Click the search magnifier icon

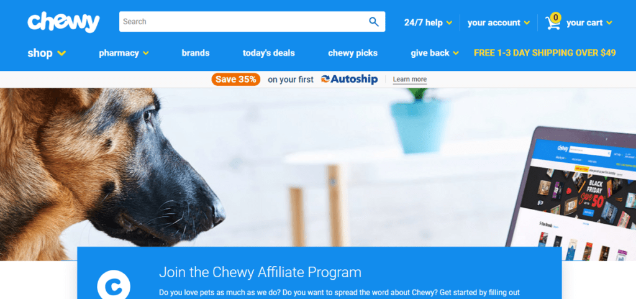pos(373,22)
